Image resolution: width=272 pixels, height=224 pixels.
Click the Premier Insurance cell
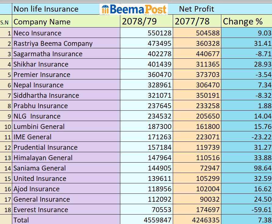[42, 75]
